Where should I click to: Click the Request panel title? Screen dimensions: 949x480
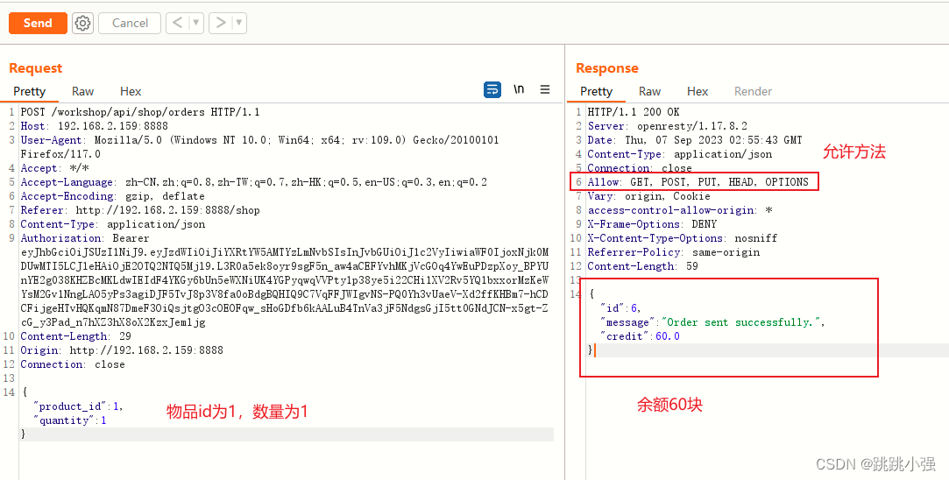36,68
